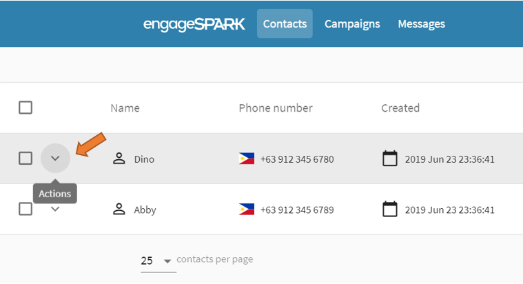Sort by the Name column header
The height and width of the screenshot is (284, 523).
click(125, 108)
